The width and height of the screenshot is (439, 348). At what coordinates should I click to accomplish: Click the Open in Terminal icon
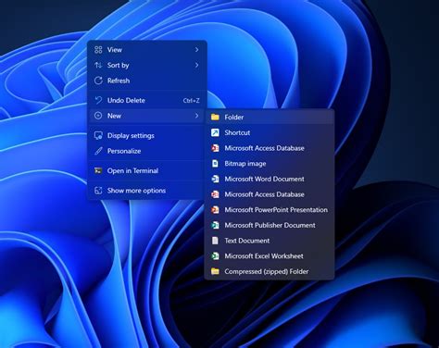[x=98, y=170]
